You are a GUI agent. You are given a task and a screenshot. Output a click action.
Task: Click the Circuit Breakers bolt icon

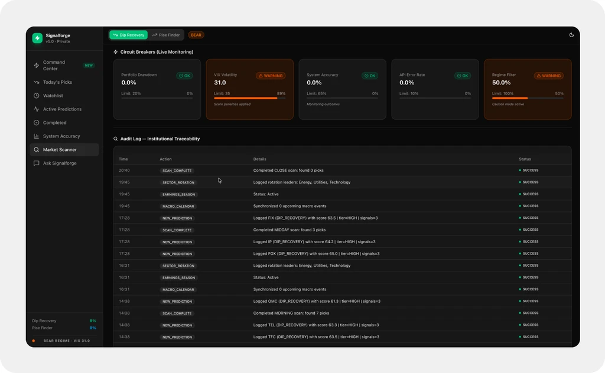click(x=115, y=51)
